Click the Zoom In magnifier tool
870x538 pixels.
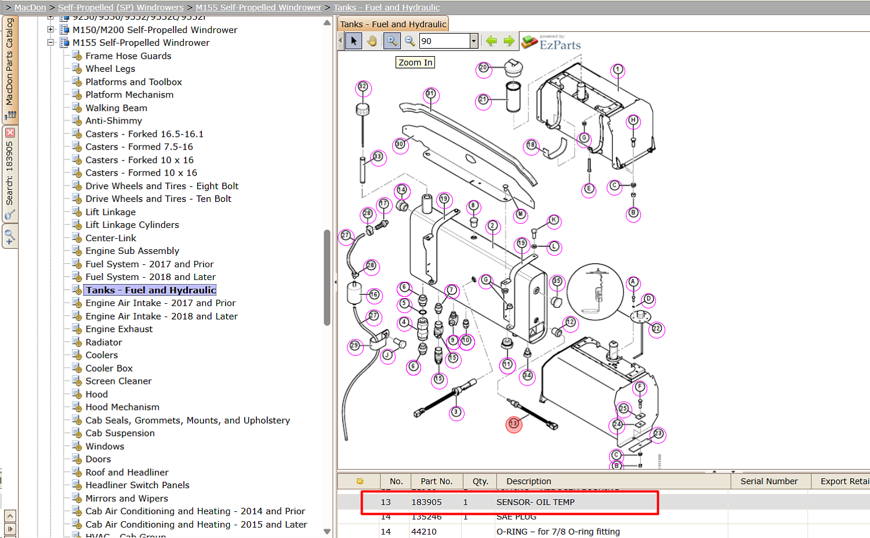pyautogui.click(x=391, y=41)
